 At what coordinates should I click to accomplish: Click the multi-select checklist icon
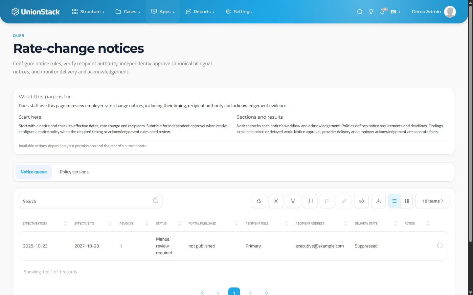327,201
